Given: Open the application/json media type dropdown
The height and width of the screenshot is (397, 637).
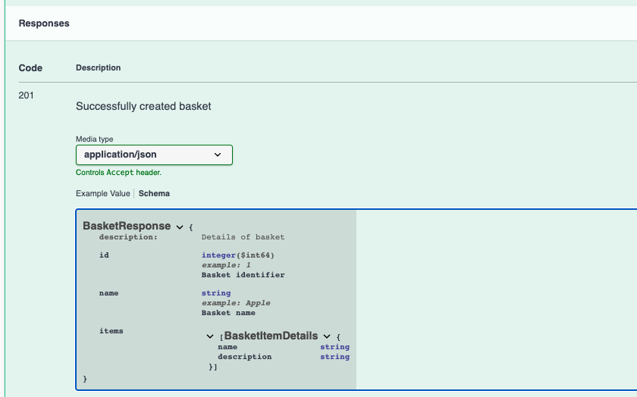Looking at the screenshot, I should [x=154, y=155].
